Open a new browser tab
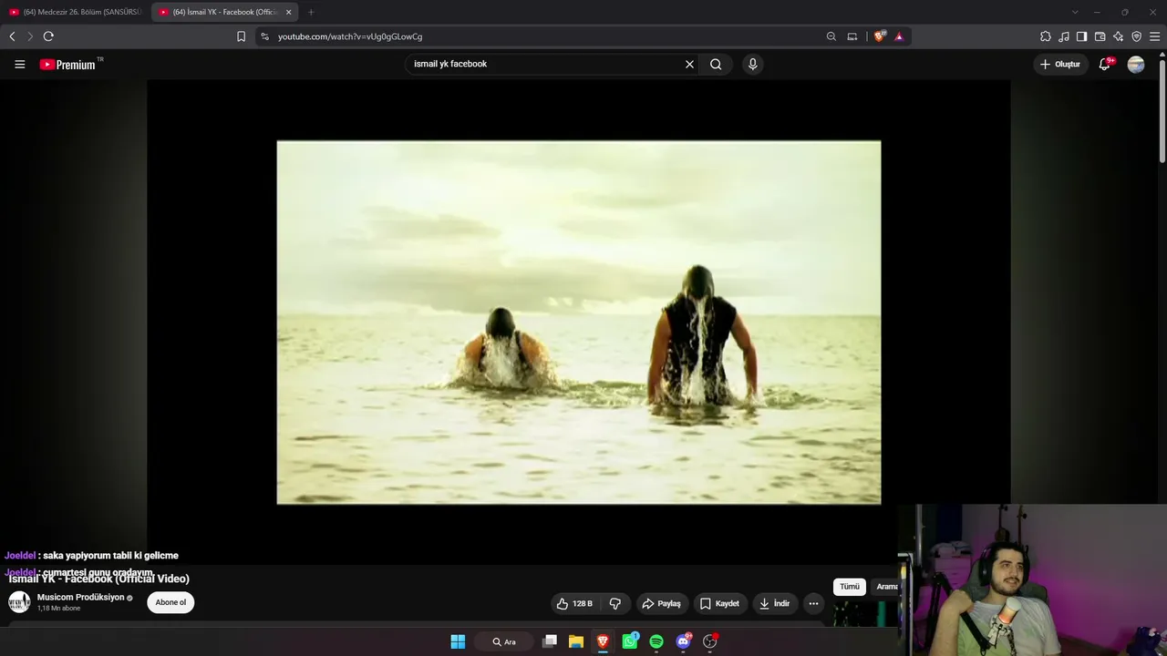 point(311,12)
